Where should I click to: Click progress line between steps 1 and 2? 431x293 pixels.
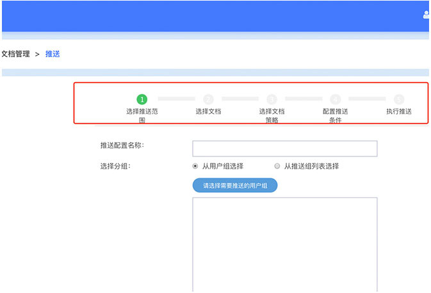(176, 99)
